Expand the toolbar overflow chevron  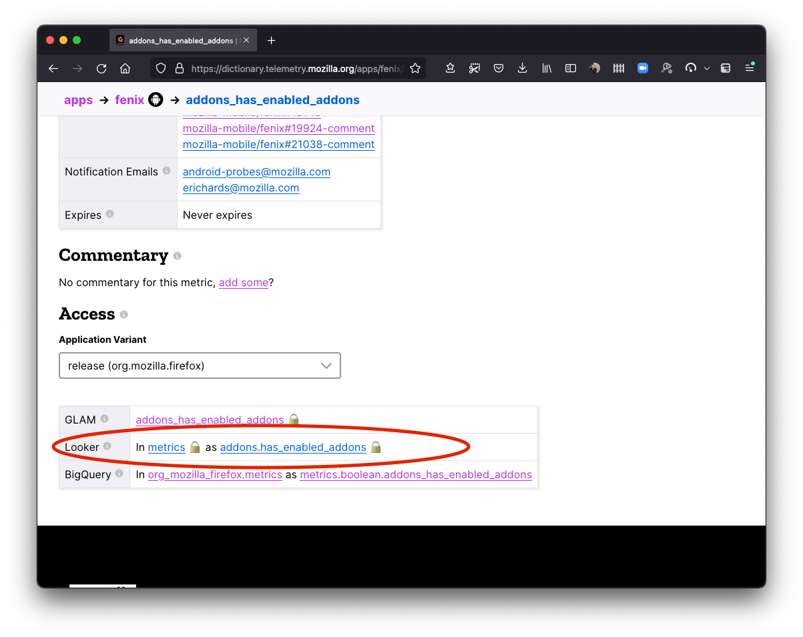[707, 68]
